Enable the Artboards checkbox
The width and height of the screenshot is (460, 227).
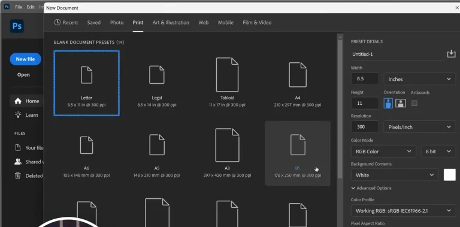(x=414, y=103)
